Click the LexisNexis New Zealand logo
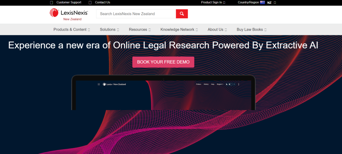Viewport: 342px width, 154px height. coord(69,14)
